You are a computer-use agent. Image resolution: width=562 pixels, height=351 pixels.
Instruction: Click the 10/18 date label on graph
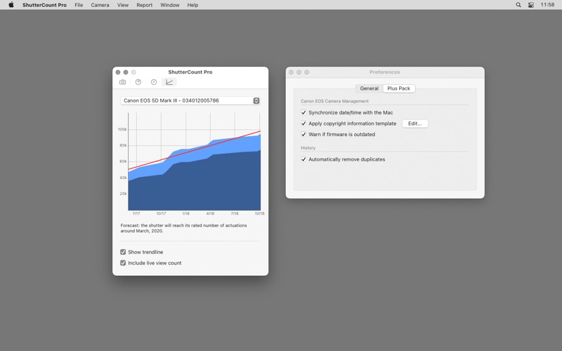[259, 213]
